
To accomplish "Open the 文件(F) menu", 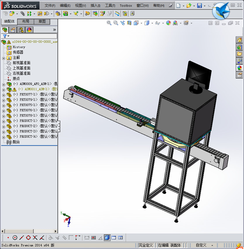I will click(x=50, y=6).
